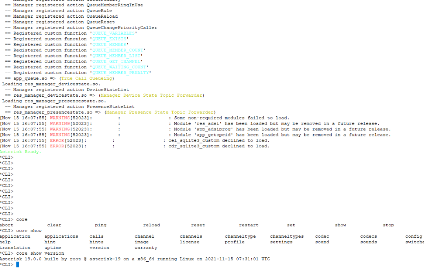Click 'Loading res_manager_presencestate.so.' line

coord(54,101)
